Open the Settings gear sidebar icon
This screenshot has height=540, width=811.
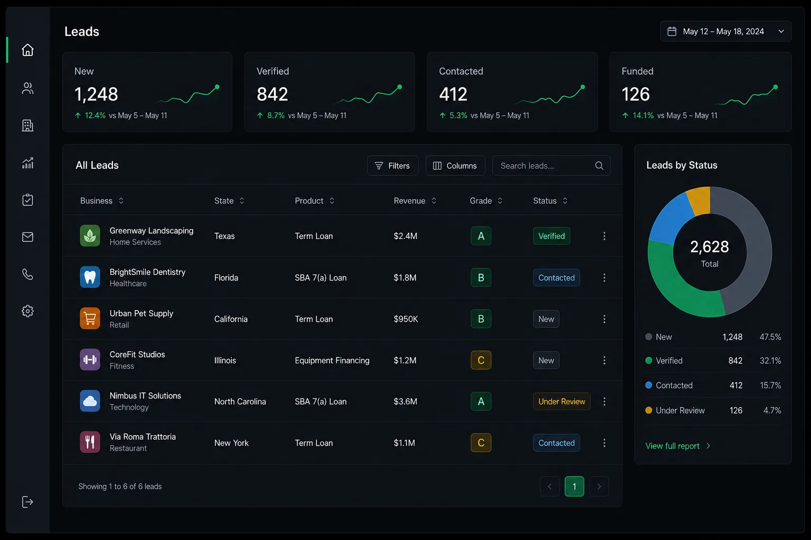27,311
